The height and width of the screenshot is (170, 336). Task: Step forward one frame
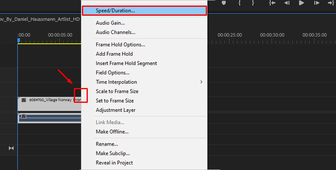[317, 3]
